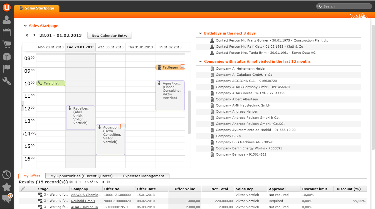Click the calendar vertical scrollbar
Viewport: 375px width, 209px height.
(189, 112)
